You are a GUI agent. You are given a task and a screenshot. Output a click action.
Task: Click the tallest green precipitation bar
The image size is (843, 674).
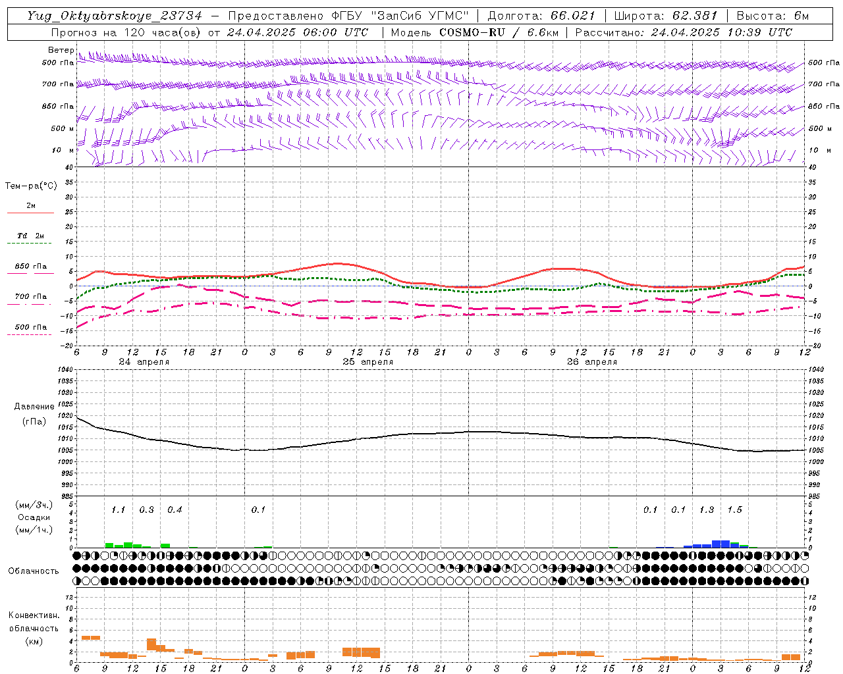(128, 545)
